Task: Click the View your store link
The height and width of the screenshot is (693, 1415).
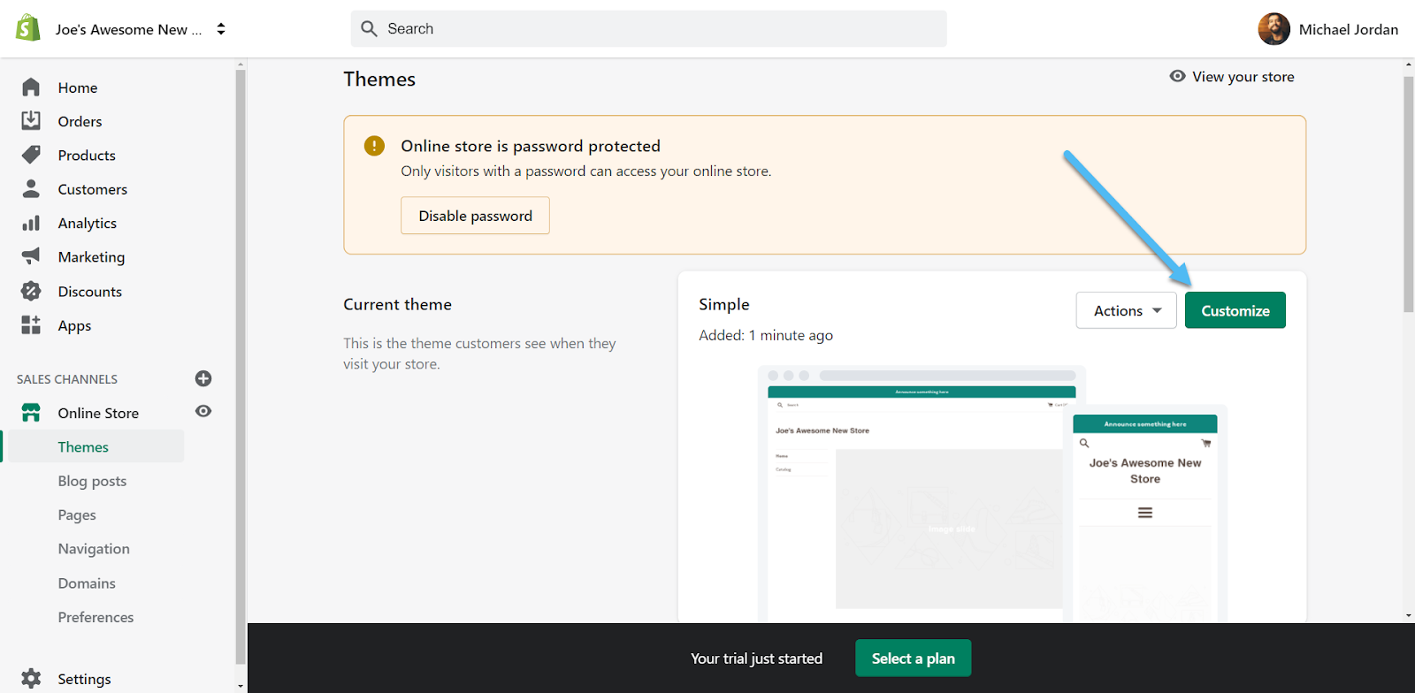Action: 1232,77
